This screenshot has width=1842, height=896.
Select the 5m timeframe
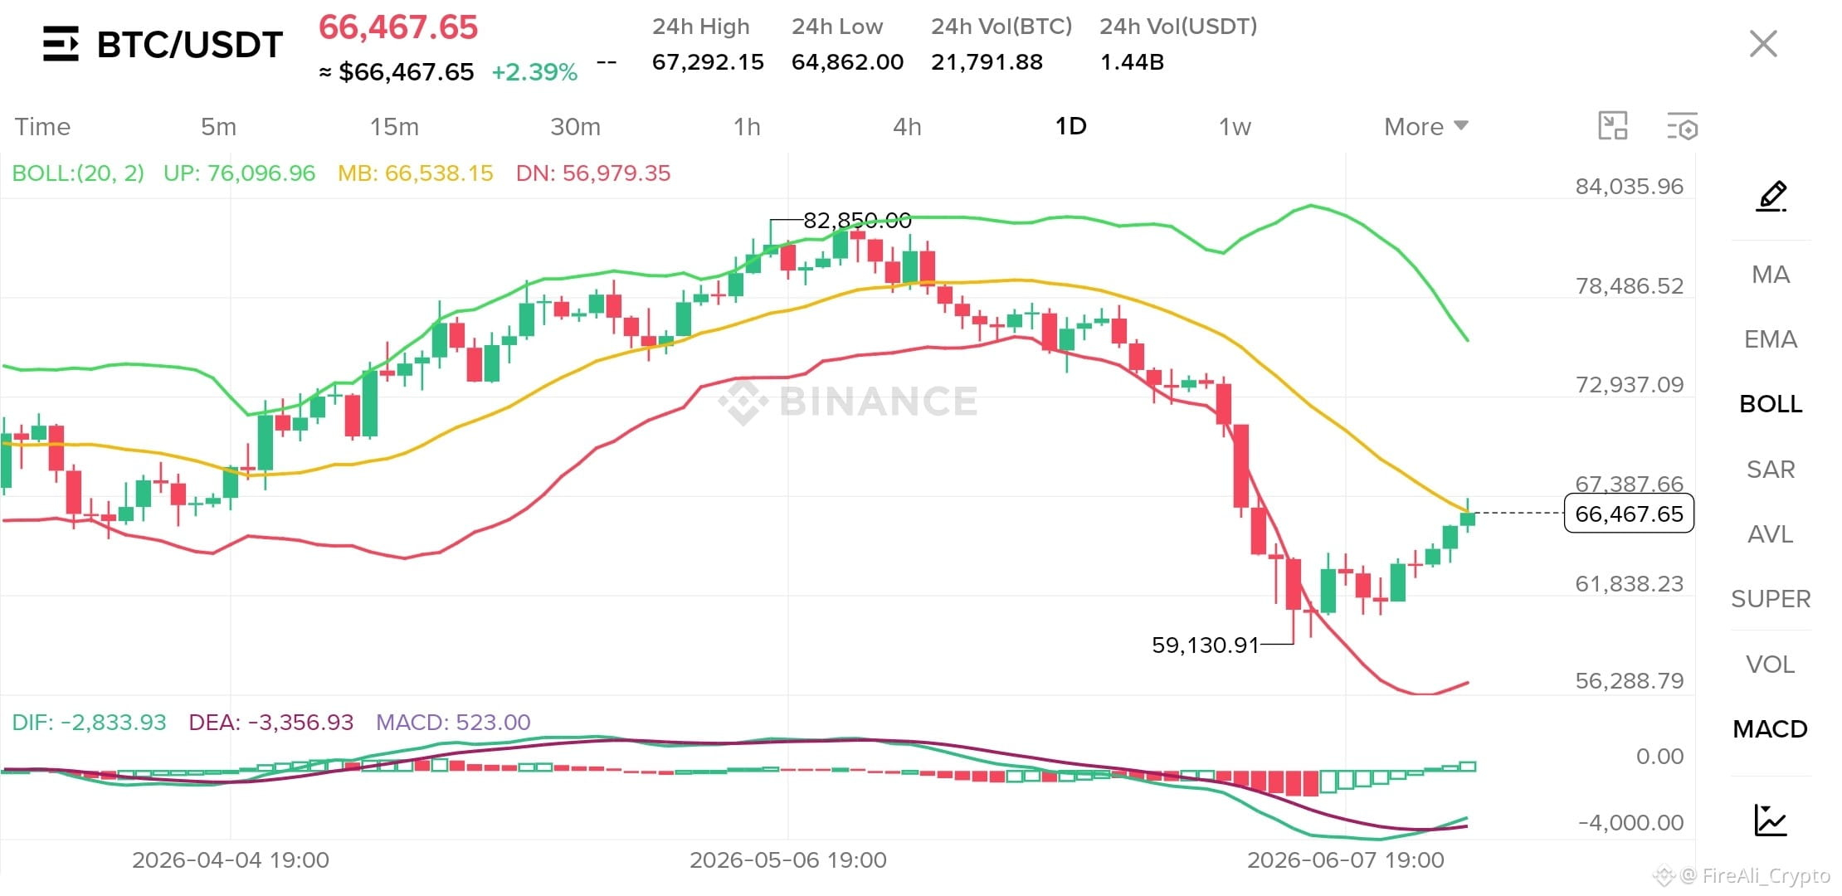(218, 127)
